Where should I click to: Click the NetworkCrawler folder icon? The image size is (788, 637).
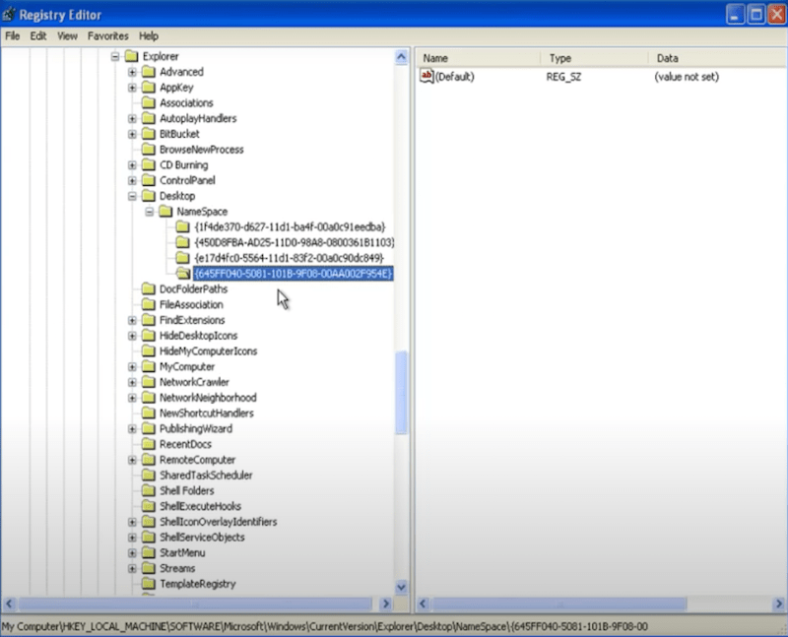149,382
